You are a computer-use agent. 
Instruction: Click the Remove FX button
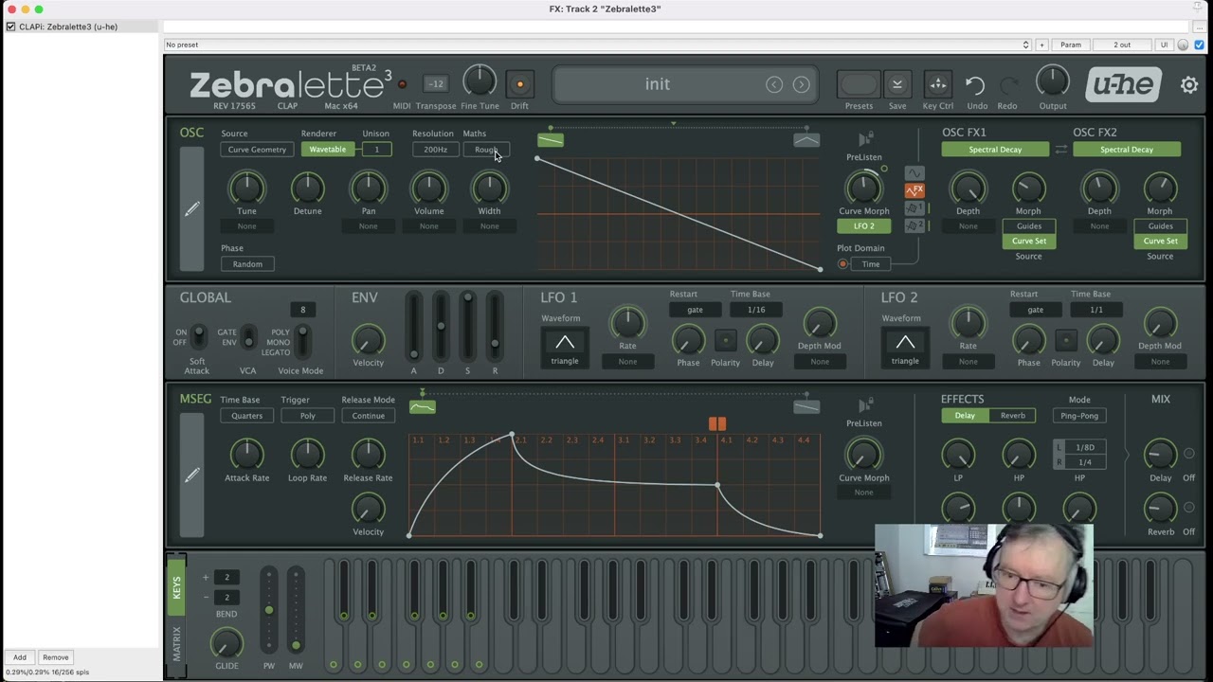(x=55, y=657)
